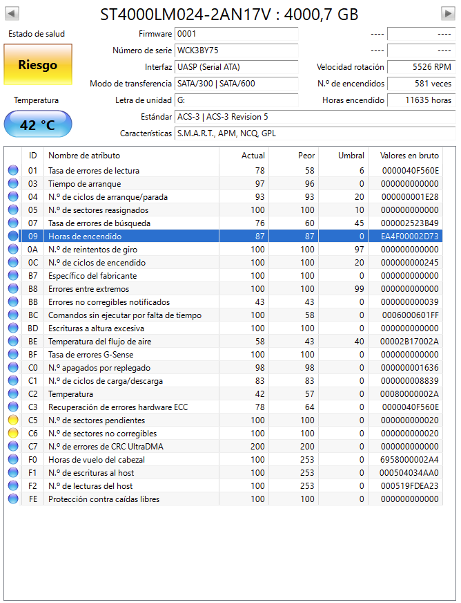461x603 pixels.
Task: Click status icon for ciclos de carga/descarga
Action: 13,381
